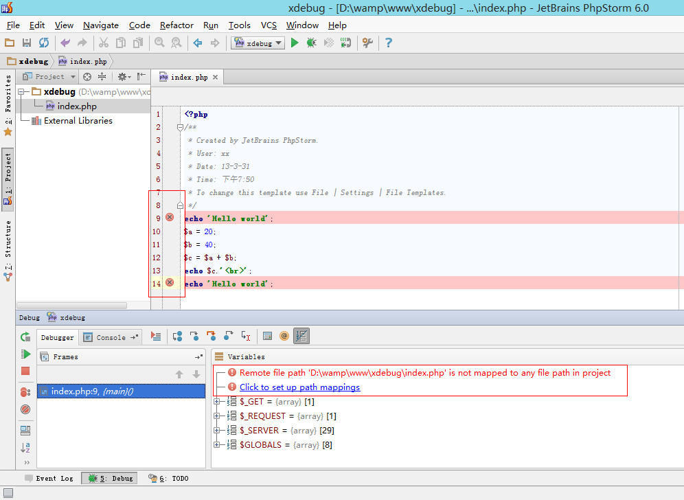Image resolution: width=684 pixels, height=500 pixels.
Task: Click the Save All toolbar icon
Action: 27,43
